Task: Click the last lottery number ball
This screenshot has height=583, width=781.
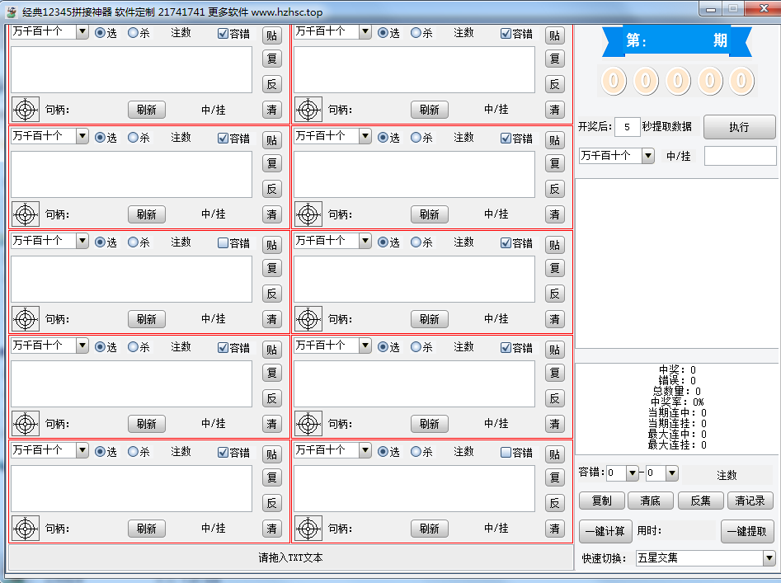Action: point(741,81)
